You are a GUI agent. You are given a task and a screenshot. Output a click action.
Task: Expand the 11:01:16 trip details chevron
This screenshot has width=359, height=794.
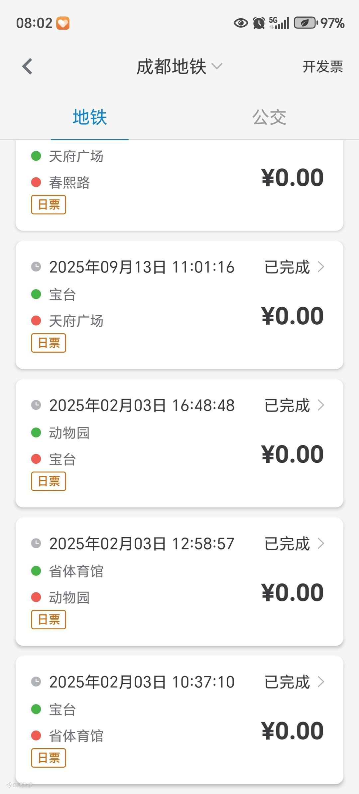click(321, 267)
